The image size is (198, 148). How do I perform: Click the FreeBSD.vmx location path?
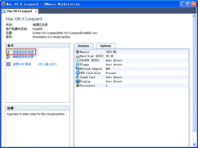click(x=65, y=33)
